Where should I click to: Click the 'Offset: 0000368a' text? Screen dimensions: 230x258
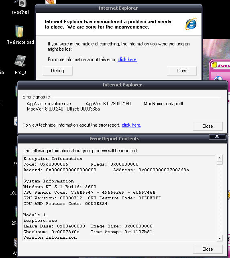point(83,109)
